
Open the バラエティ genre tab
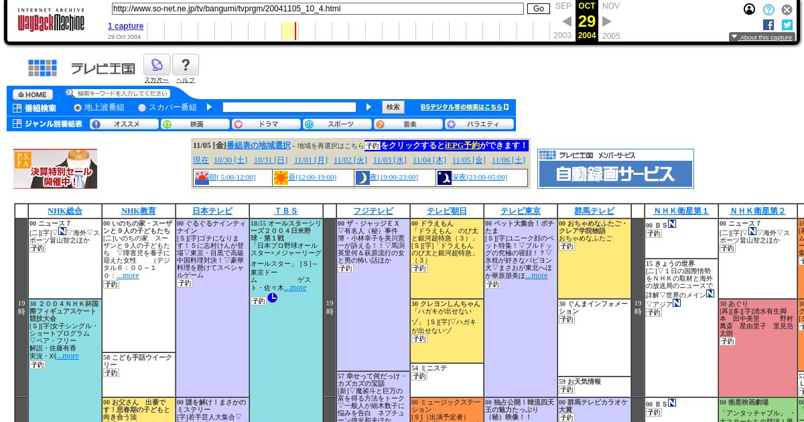pos(480,124)
